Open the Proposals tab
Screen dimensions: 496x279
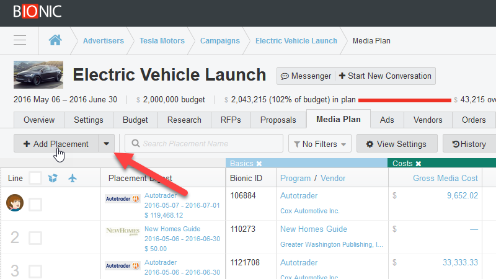(278, 120)
